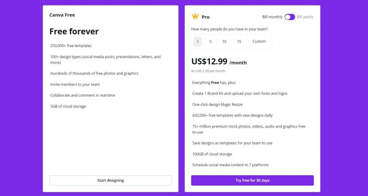Select team size of 15 people
The image size is (368, 196).
click(x=239, y=42)
